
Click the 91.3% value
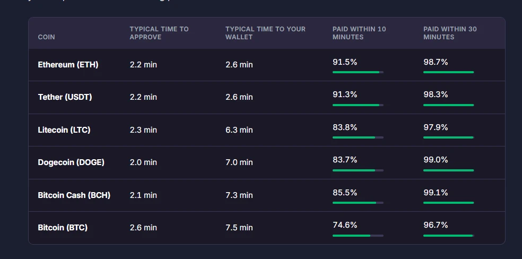click(x=345, y=94)
